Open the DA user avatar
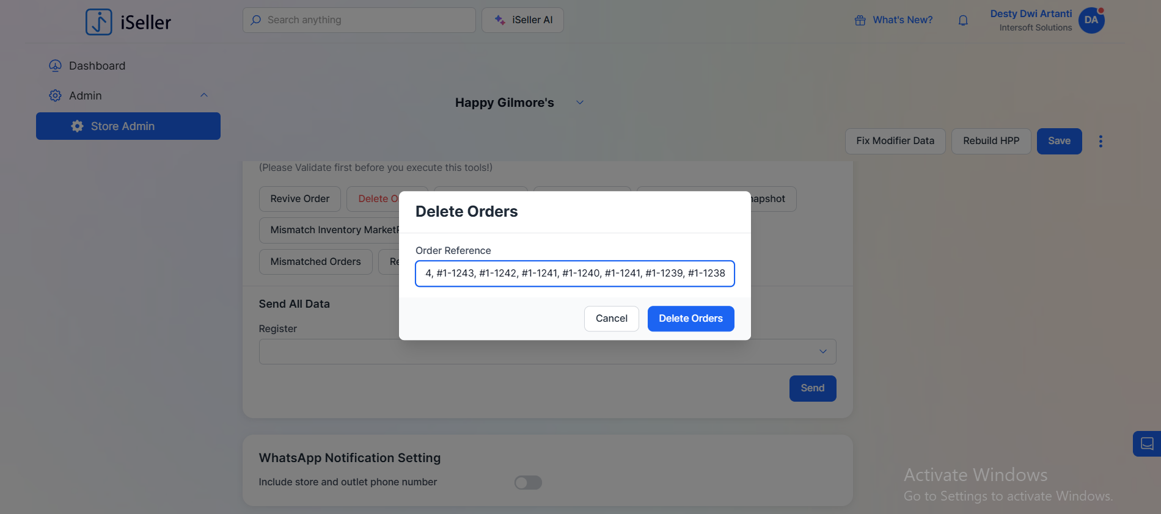This screenshot has width=1161, height=514. [x=1091, y=20]
